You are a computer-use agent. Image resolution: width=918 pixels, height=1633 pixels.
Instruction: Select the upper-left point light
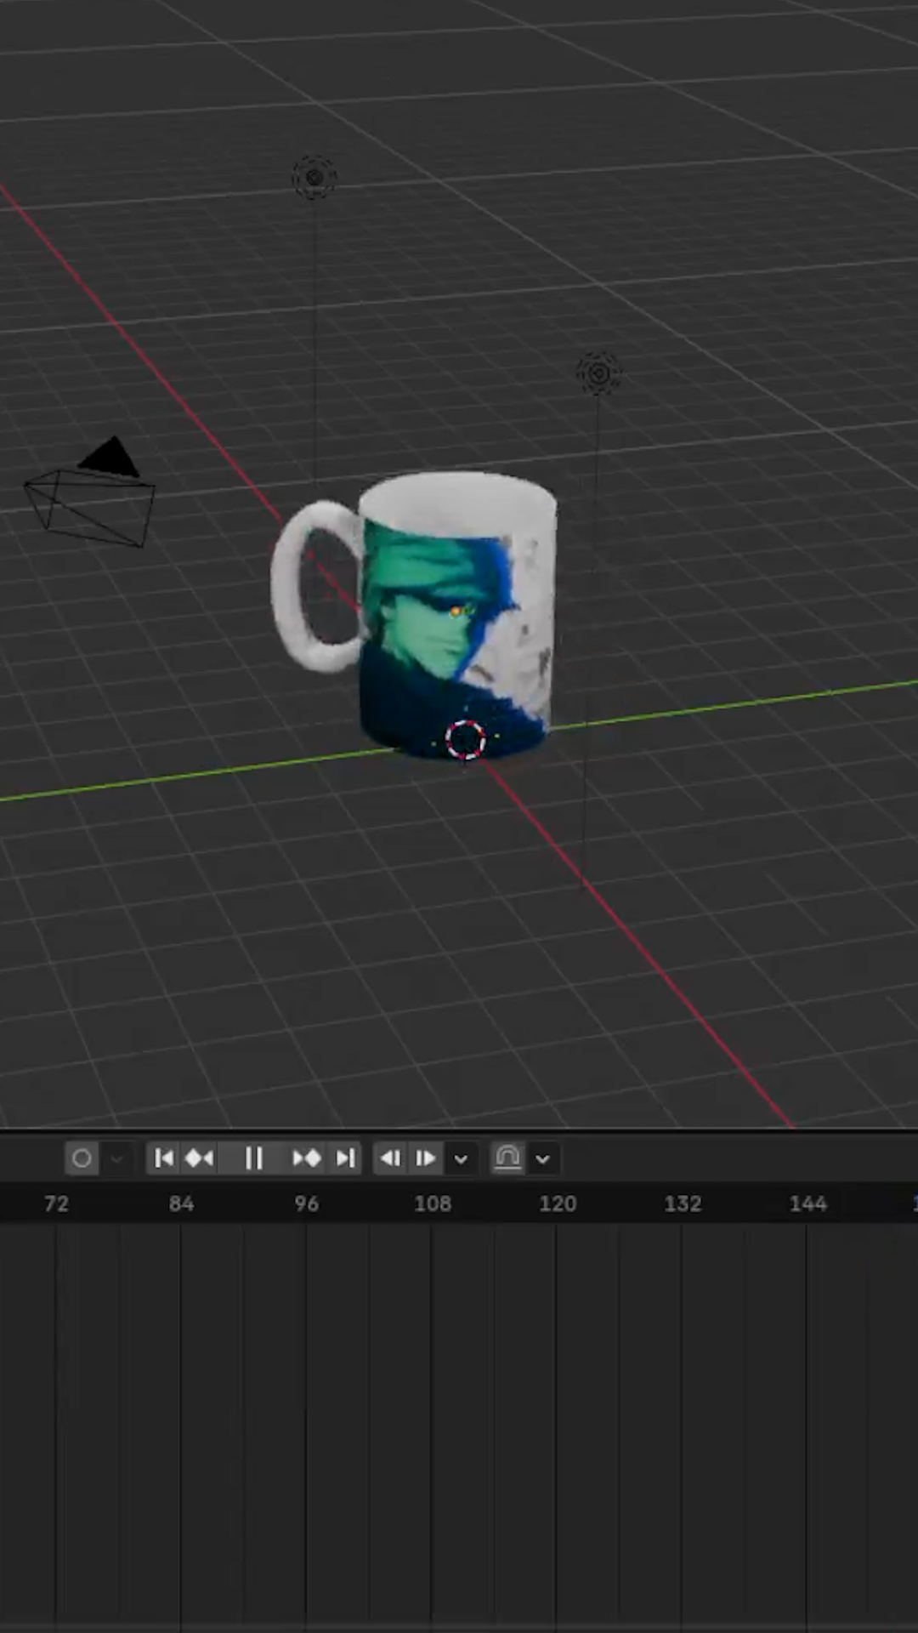[314, 178]
